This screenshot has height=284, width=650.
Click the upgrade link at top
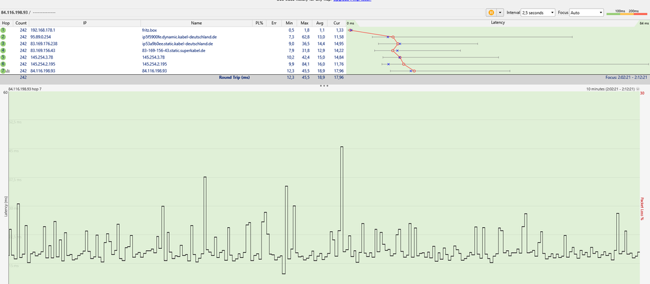pos(353,1)
